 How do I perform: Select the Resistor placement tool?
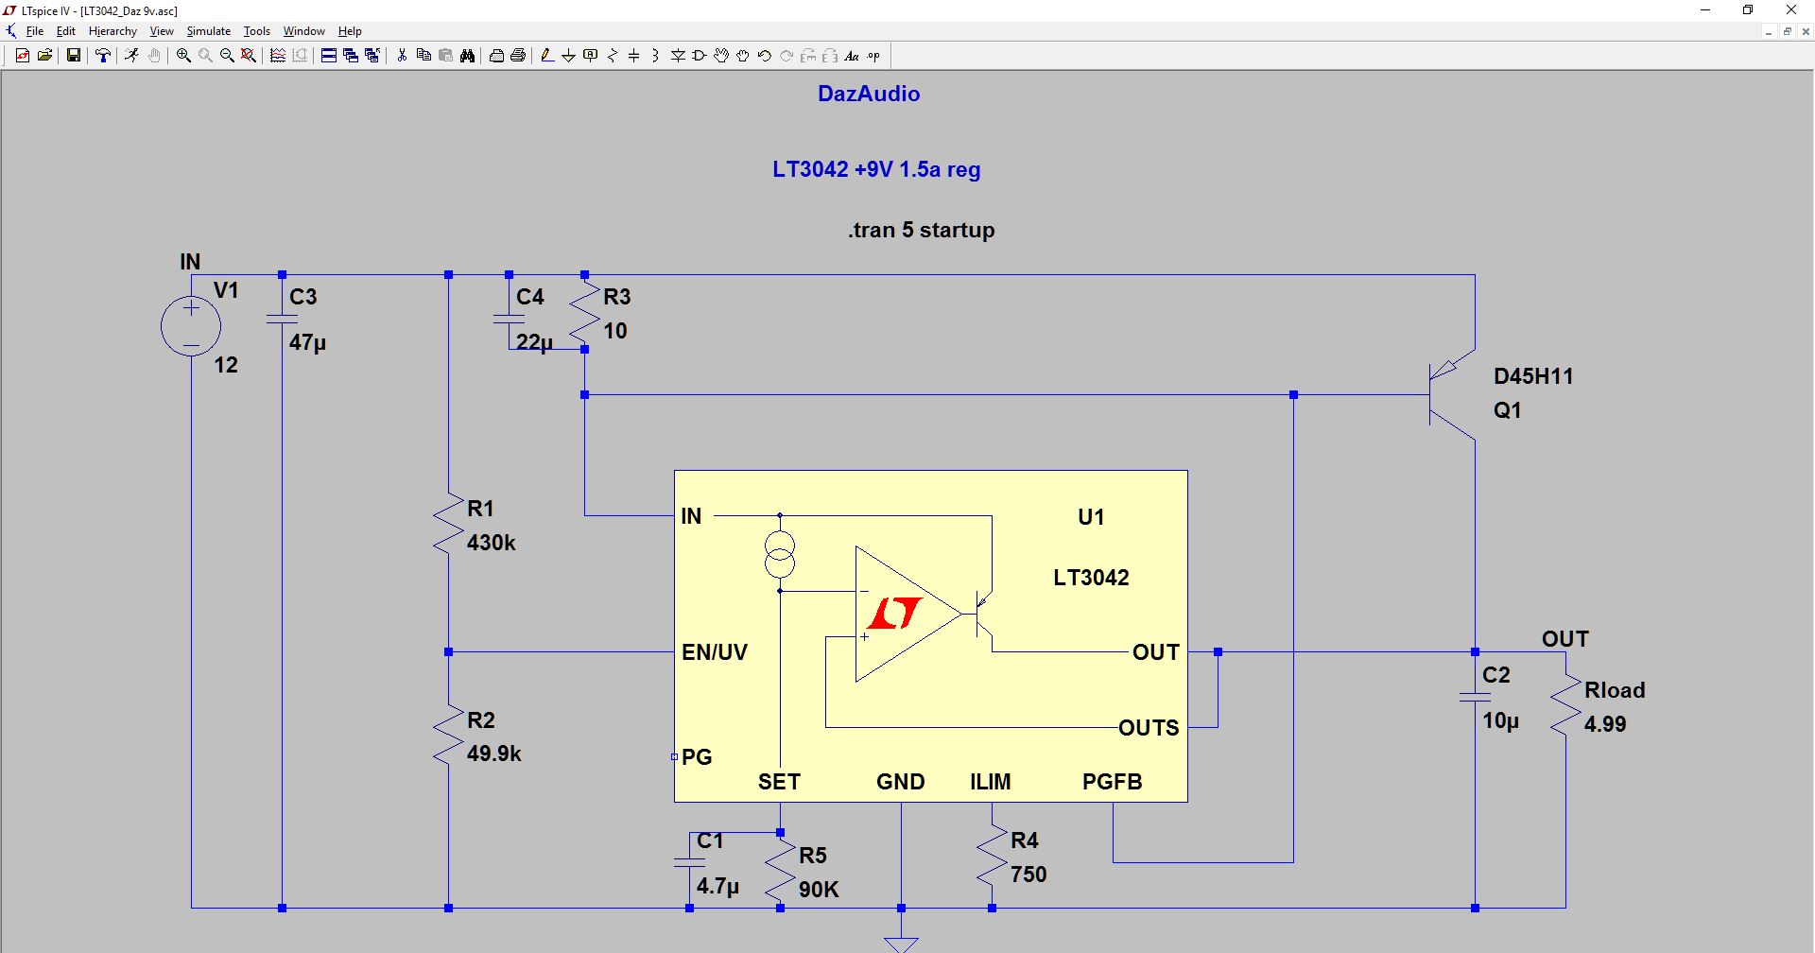[x=613, y=56]
